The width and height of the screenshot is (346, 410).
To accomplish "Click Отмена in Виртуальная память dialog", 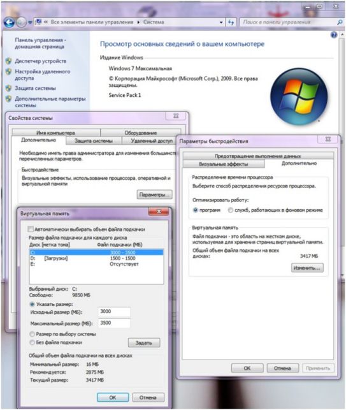I will coord(148,397).
